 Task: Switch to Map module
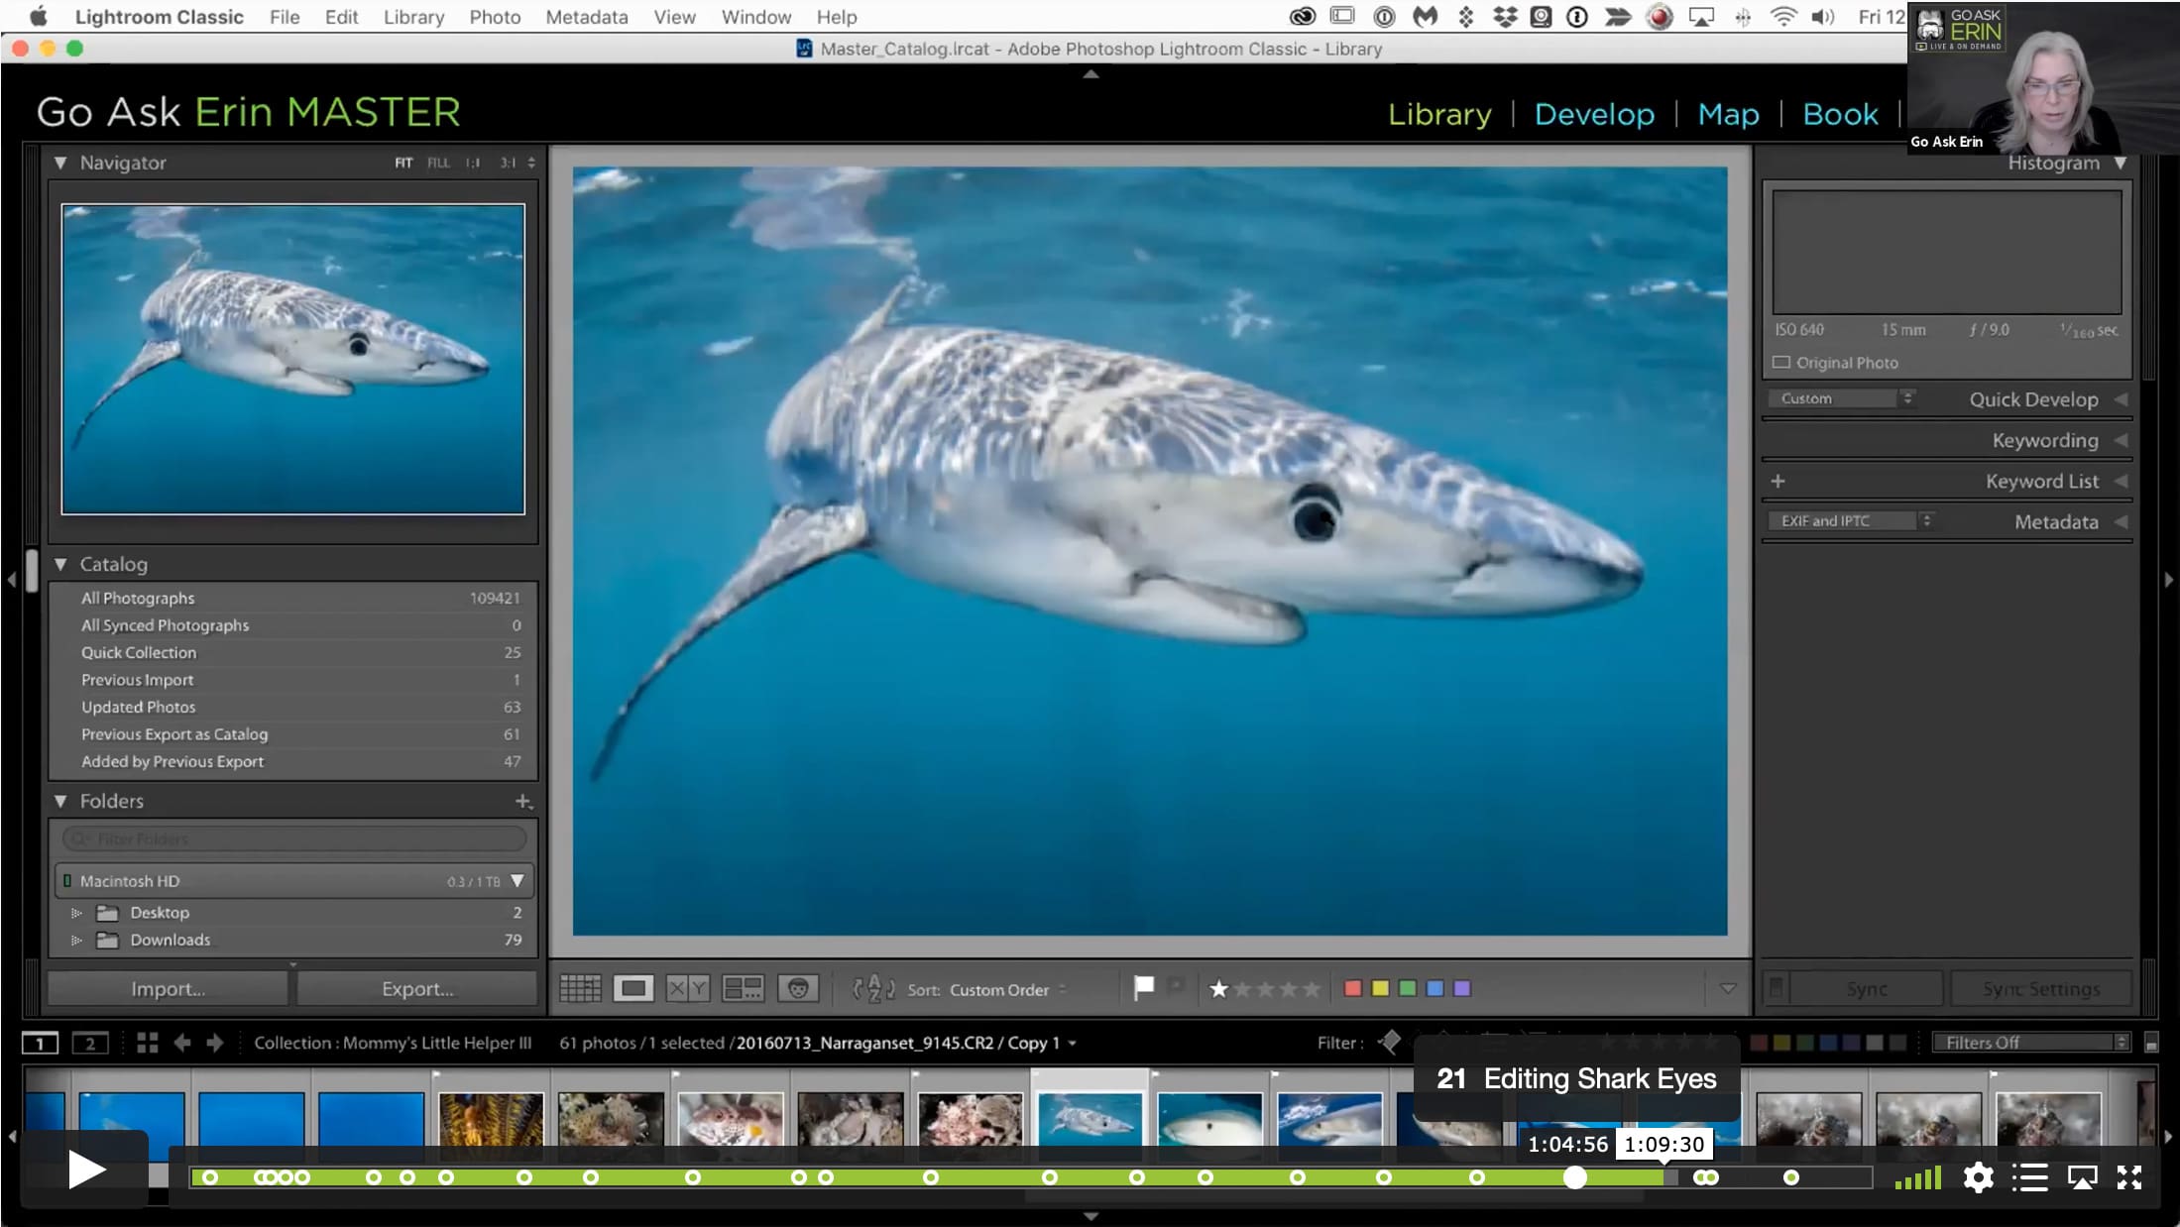[1728, 114]
